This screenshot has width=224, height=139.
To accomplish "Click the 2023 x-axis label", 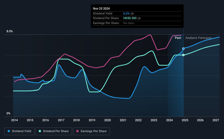I will (154, 120).
